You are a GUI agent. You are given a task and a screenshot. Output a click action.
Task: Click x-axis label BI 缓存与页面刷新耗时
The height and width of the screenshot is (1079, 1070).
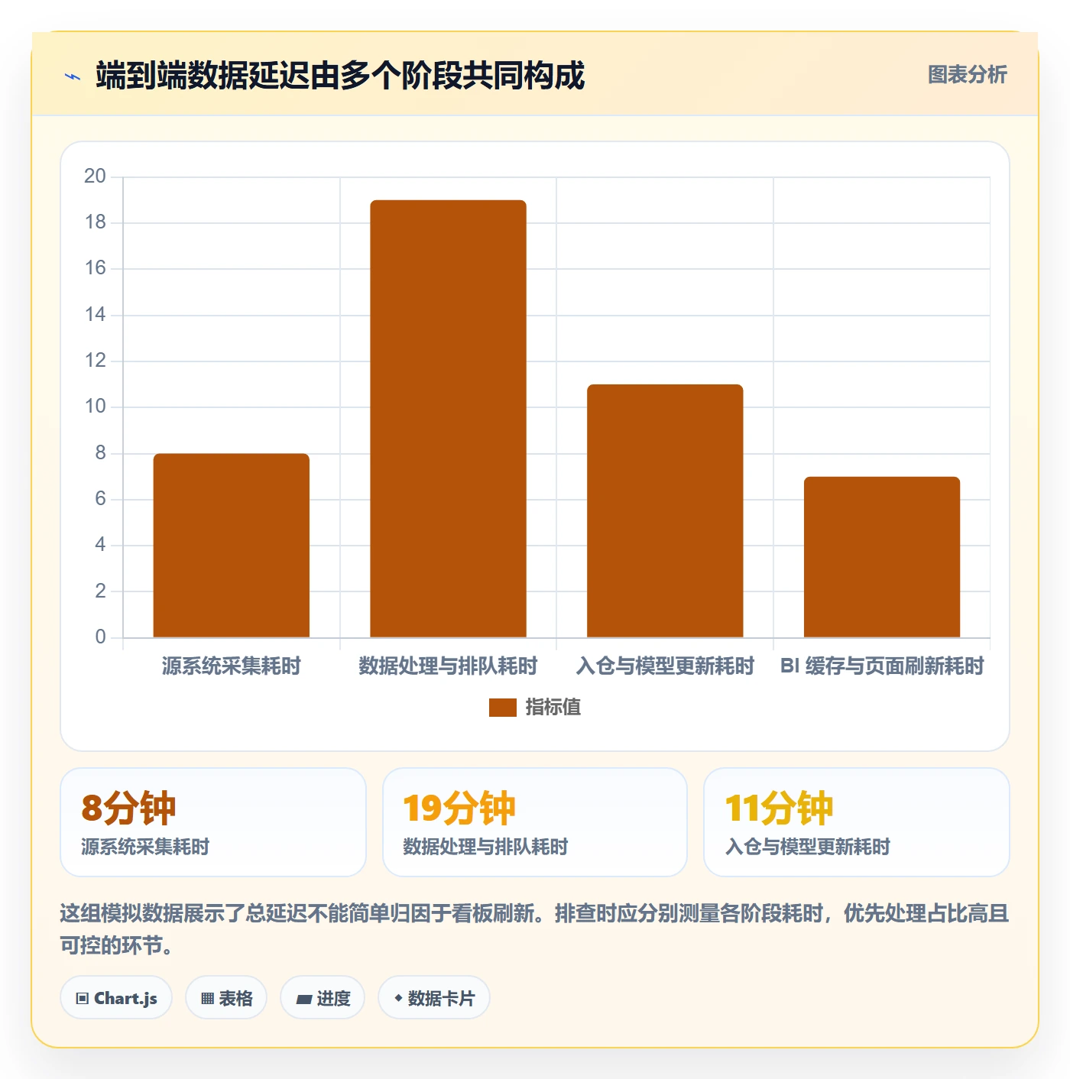pyautogui.click(x=882, y=666)
